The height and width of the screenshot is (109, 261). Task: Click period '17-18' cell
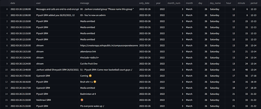(255, 76)
